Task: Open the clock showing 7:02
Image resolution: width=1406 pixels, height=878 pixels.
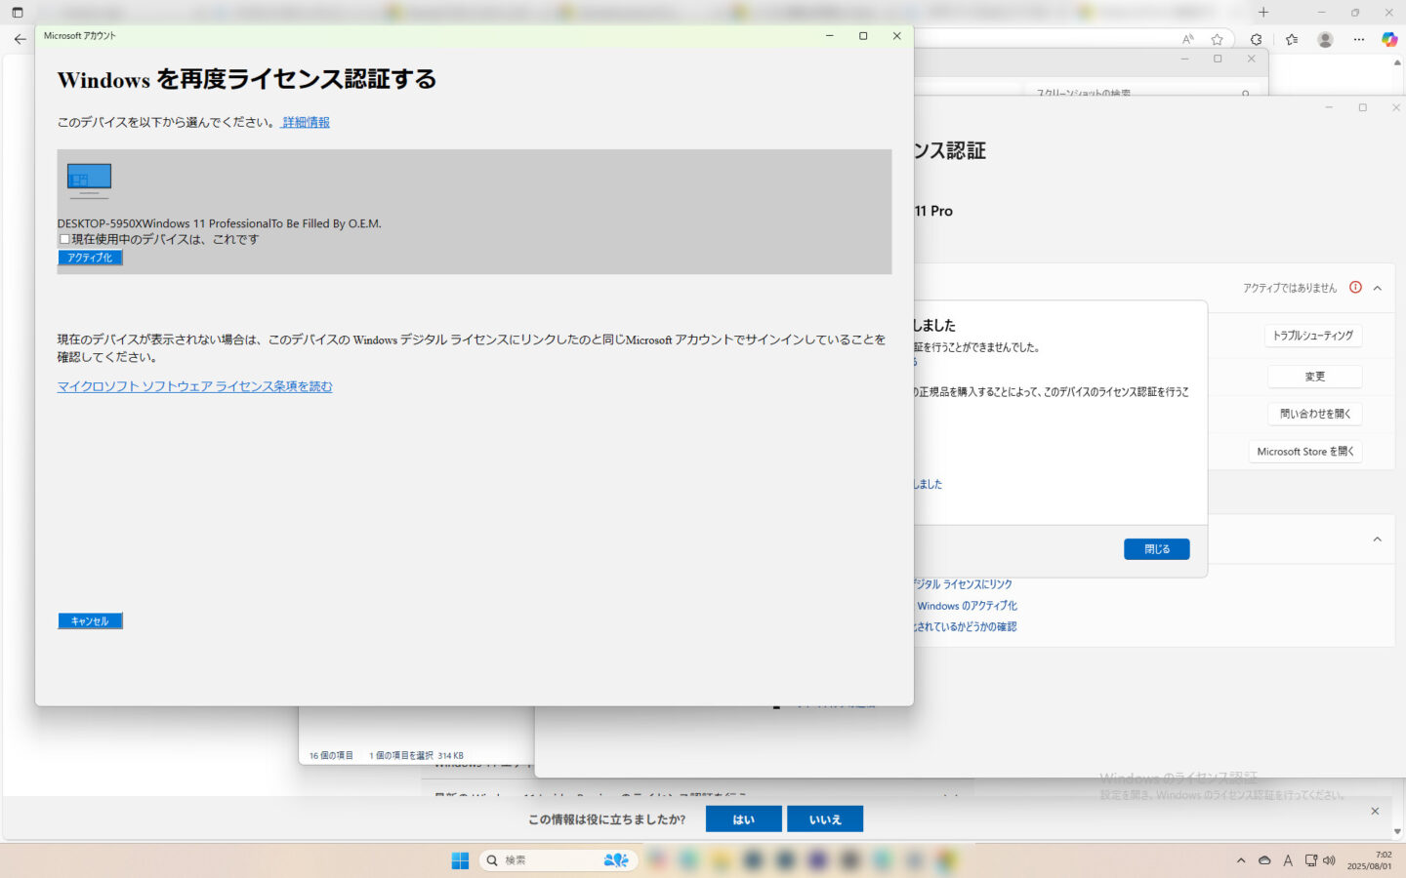Action: [1370, 860]
